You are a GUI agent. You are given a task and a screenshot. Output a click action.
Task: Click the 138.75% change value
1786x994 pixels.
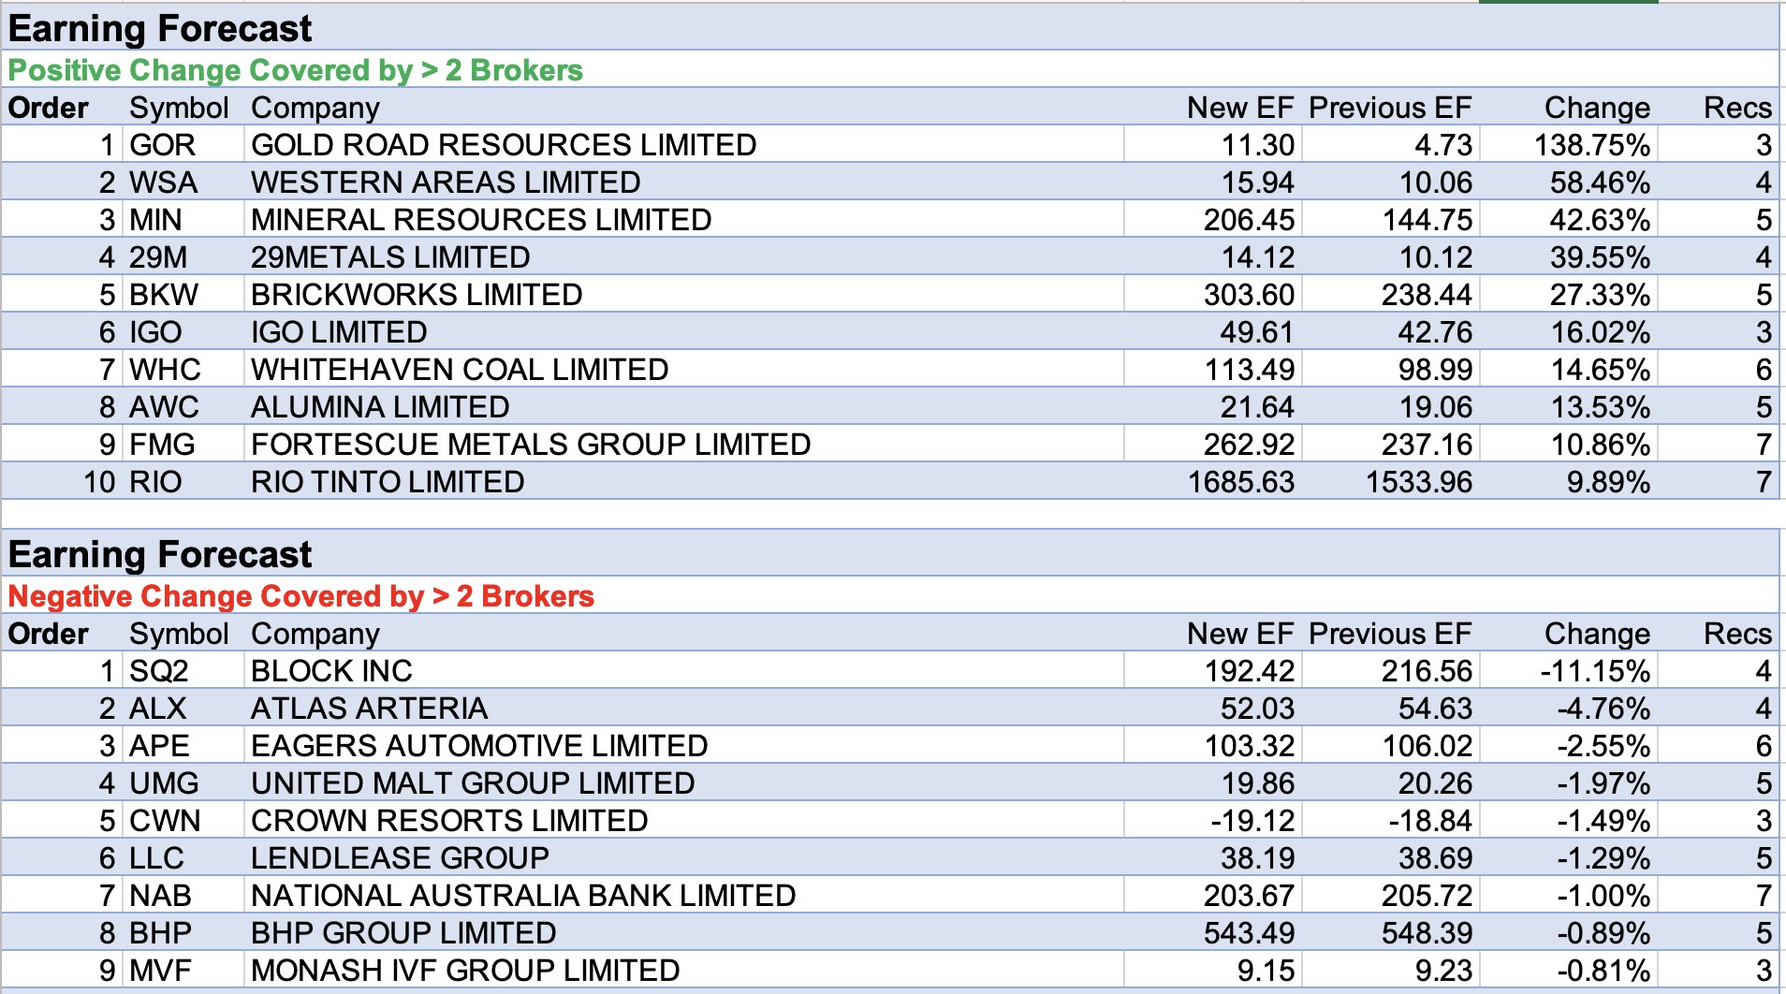point(1591,145)
